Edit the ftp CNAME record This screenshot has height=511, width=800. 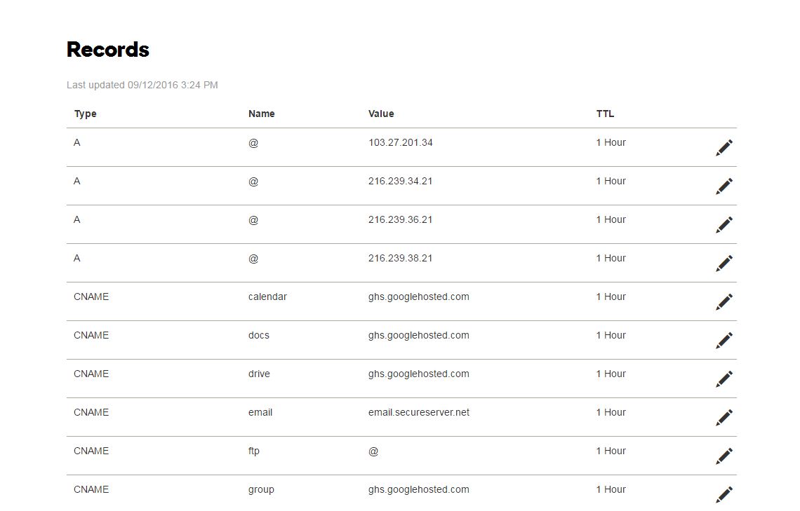[x=724, y=456]
